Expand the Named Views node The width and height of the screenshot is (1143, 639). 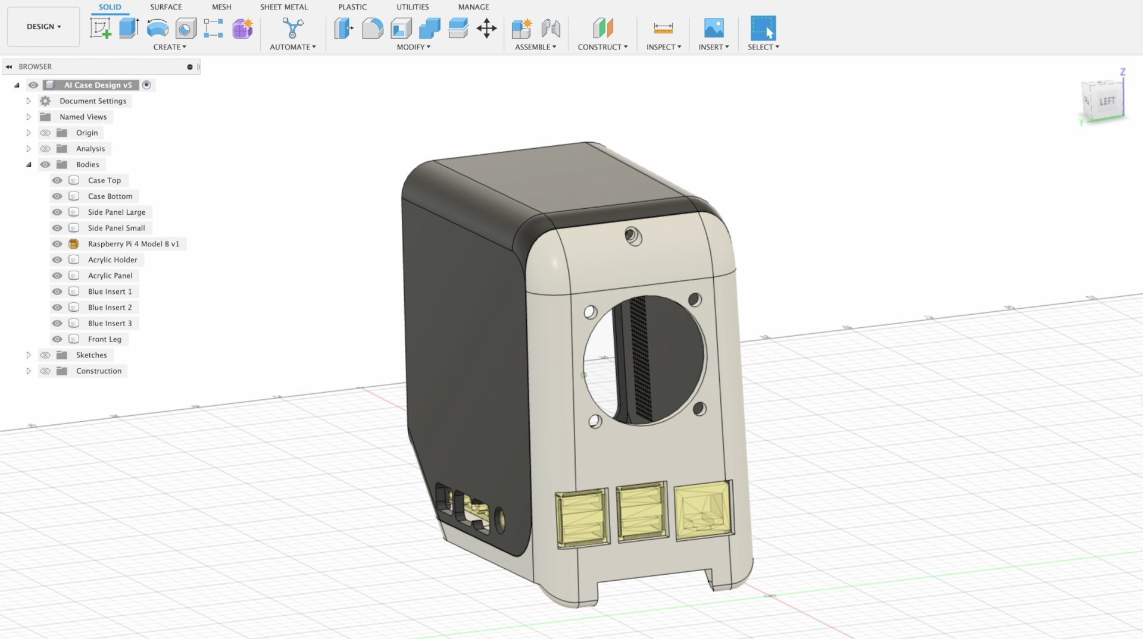[x=29, y=117]
